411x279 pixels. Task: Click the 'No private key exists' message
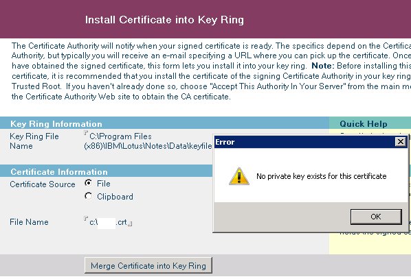click(x=322, y=176)
